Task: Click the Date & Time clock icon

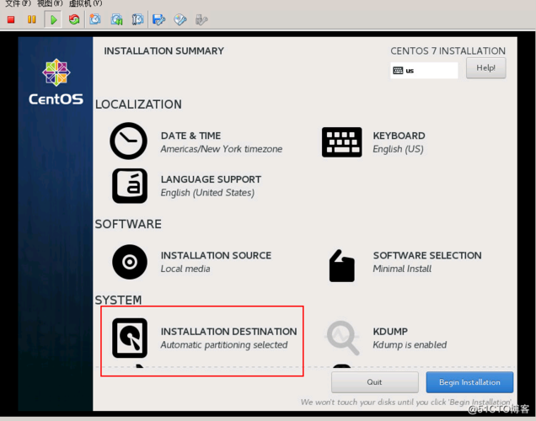Action: pos(129,141)
